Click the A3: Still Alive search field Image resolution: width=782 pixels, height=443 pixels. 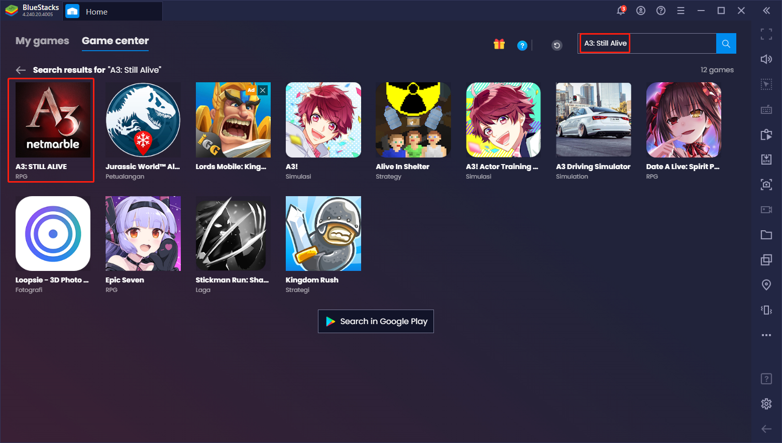647,44
